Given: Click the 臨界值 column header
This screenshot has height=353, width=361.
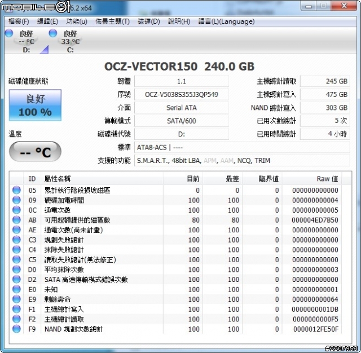Looking at the screenshot, I should (262, 179).
